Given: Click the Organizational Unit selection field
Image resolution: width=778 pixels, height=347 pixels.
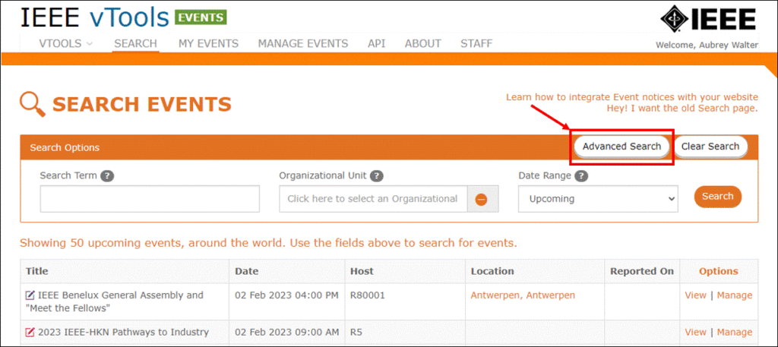Looking at the screenshot, I should (373, 199).
